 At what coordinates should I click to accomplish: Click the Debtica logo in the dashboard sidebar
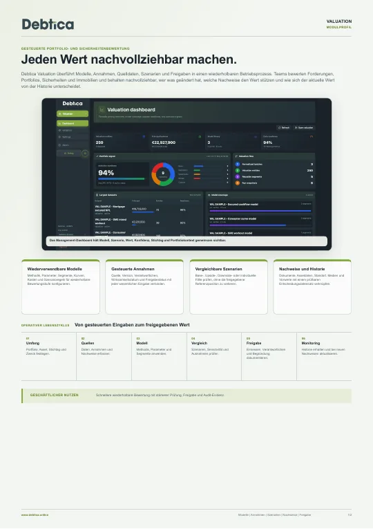72,104
